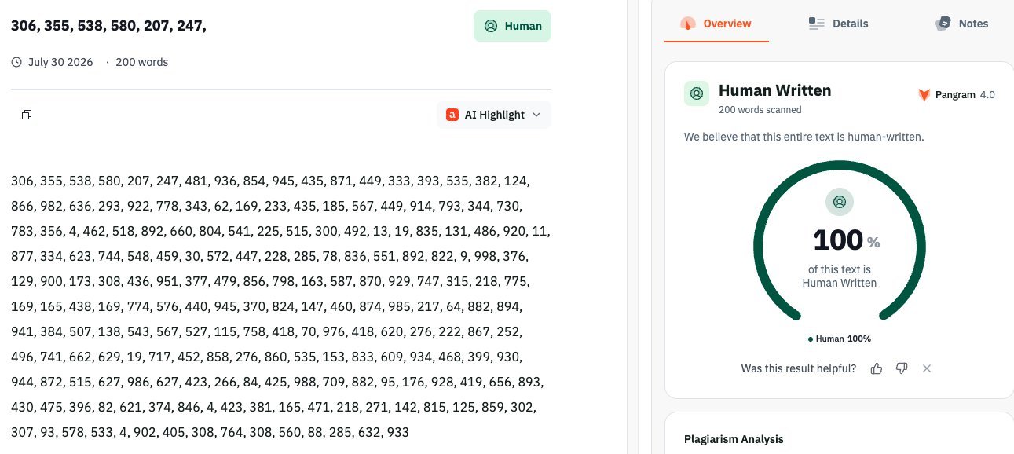1014x454 pixels.
Task: Click the Pangram fox logo icon
Action: [x=924, y=95]
